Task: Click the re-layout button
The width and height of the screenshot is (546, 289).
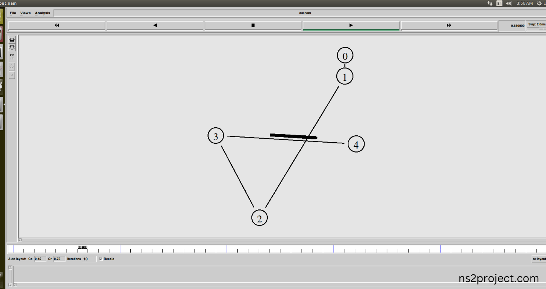Action: point(539,259)
